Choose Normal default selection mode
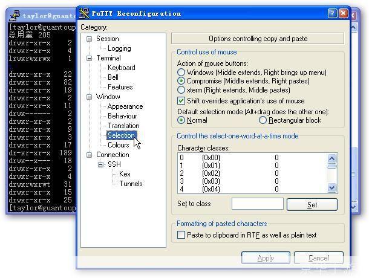Viewport: 369px width, 278px height. tap(181, 120)
